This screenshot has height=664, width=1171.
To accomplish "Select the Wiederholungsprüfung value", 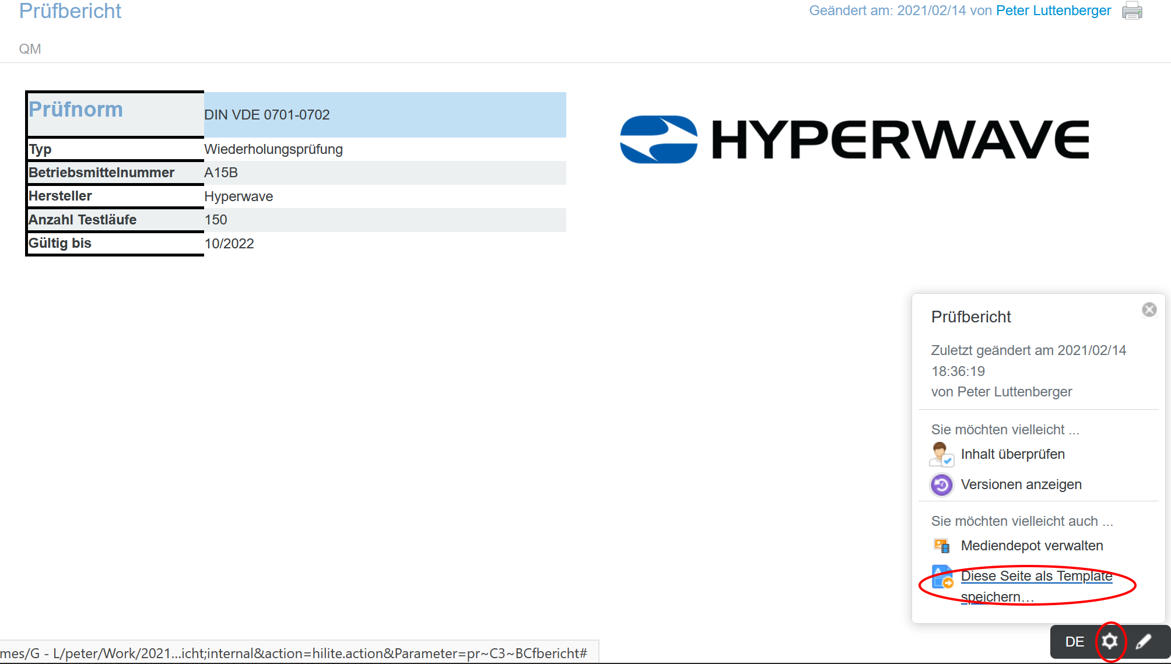I will [x=273, y=149].
